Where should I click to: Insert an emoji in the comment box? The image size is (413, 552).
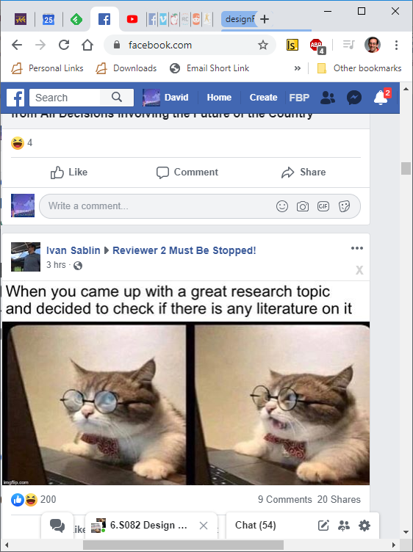[x=282, y=206]
